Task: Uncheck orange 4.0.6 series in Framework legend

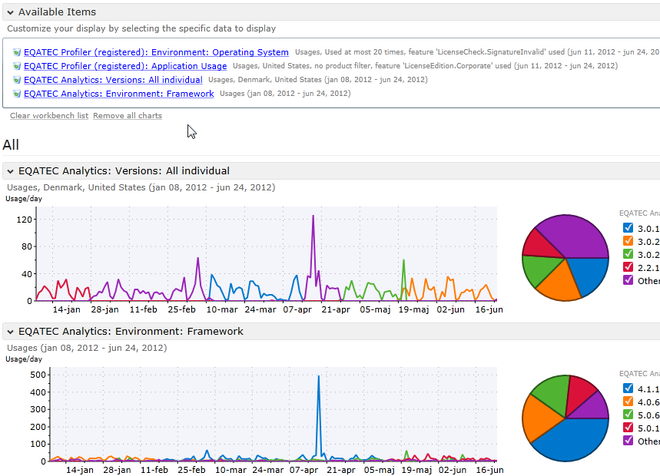Action: [x=628, y=402]
